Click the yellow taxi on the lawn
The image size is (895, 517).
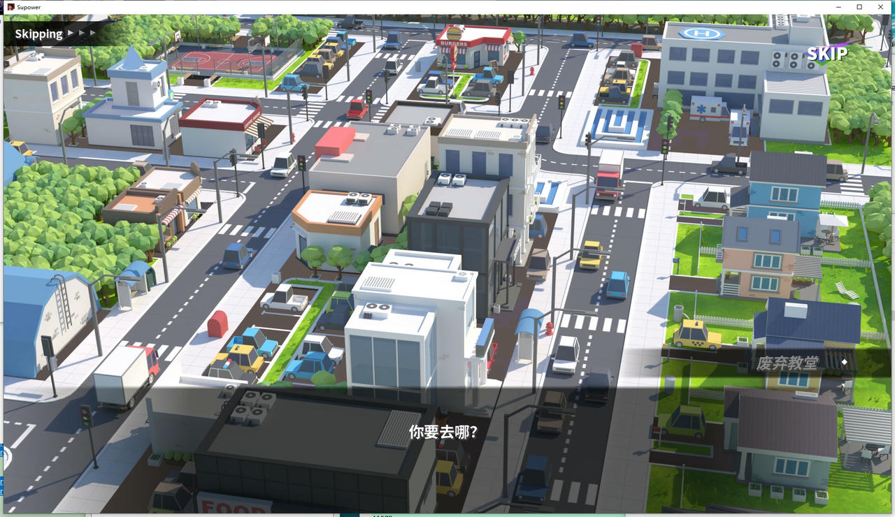click(696, 335)
